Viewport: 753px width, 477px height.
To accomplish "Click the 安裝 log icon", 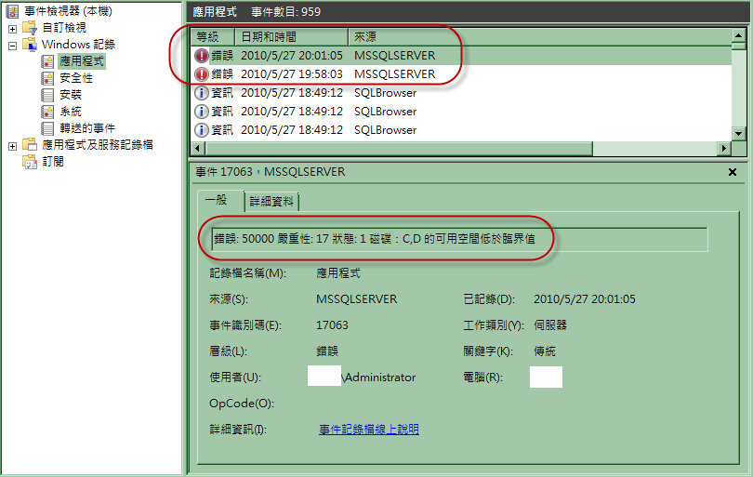I will pos(47,95).
